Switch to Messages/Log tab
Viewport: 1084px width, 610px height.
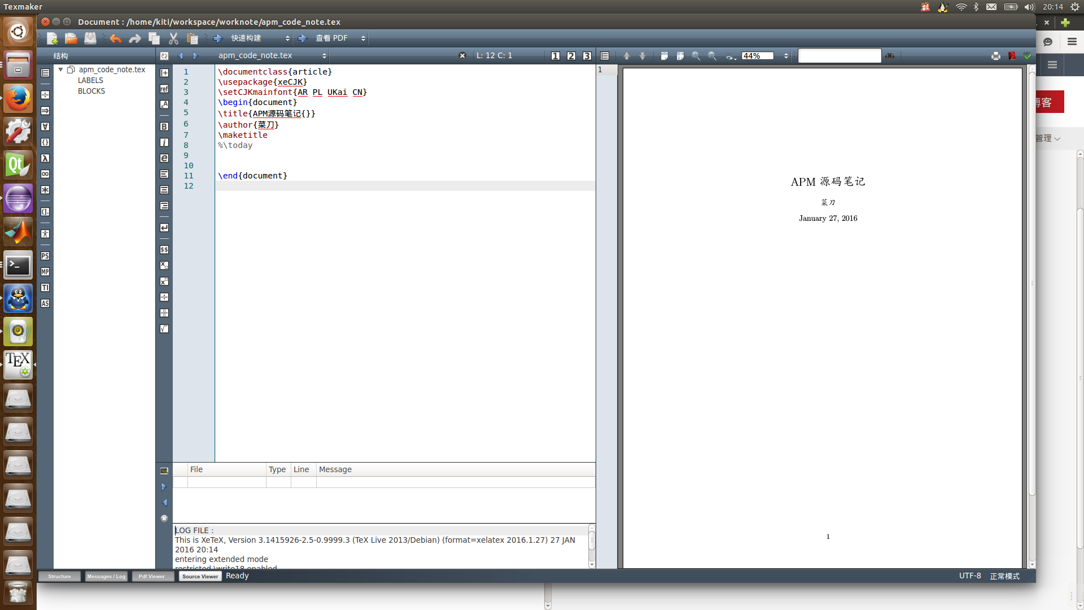tap(105, 576)
